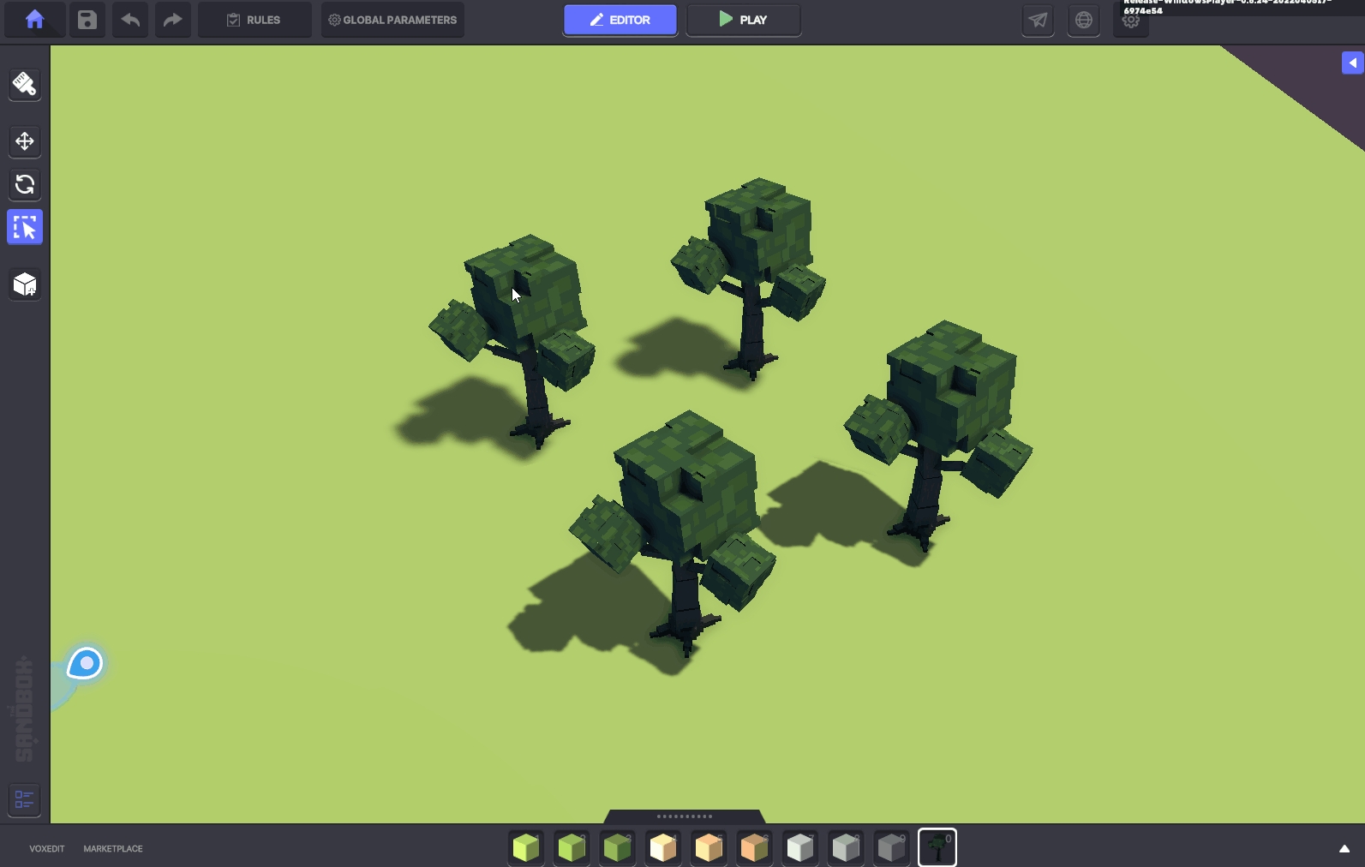Viewport: 1365px width, 867px height.
Task: Click the selection tool with dashed box
Action: pos(25,228)
